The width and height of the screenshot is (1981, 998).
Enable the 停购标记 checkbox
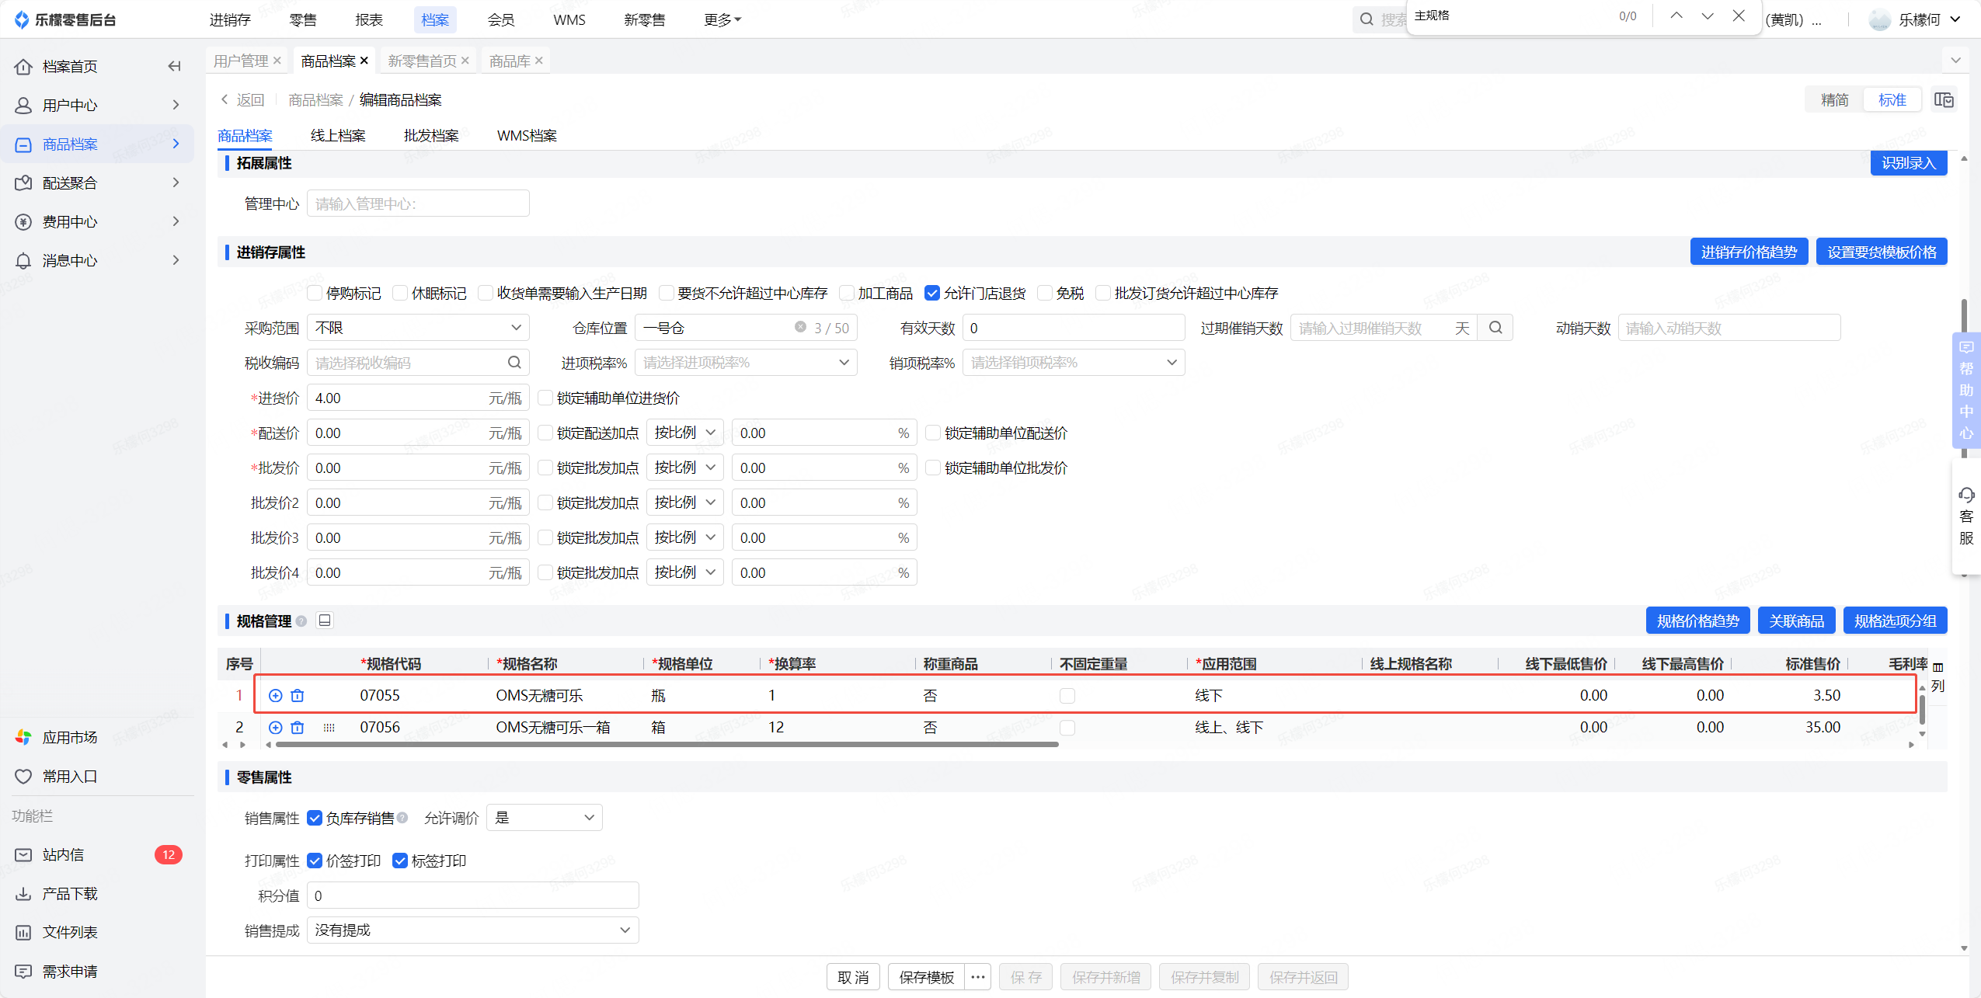(x=315, y=293)
